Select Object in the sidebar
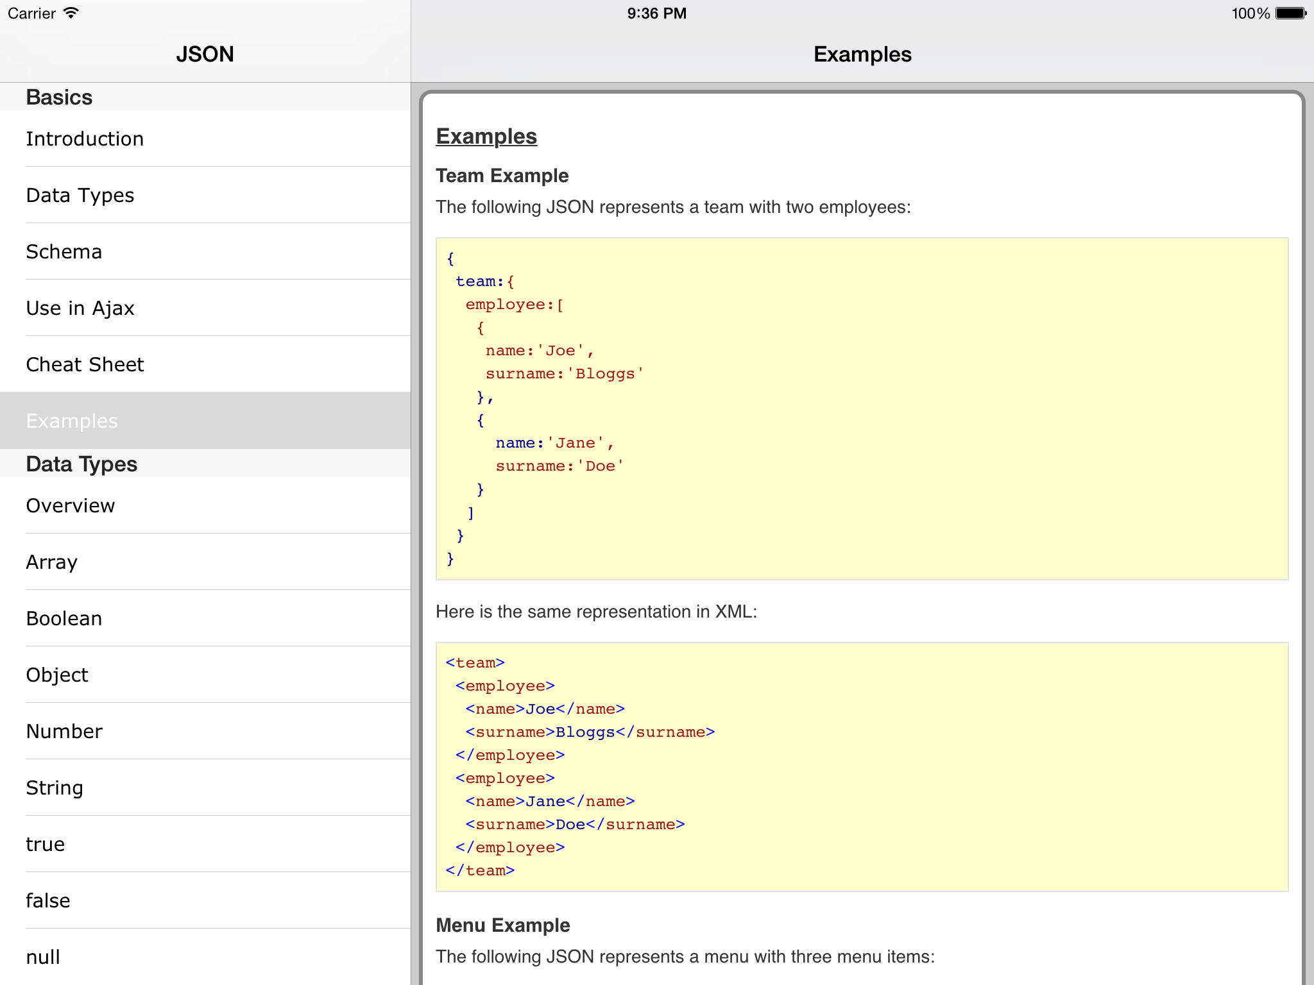 coord(57,675)
